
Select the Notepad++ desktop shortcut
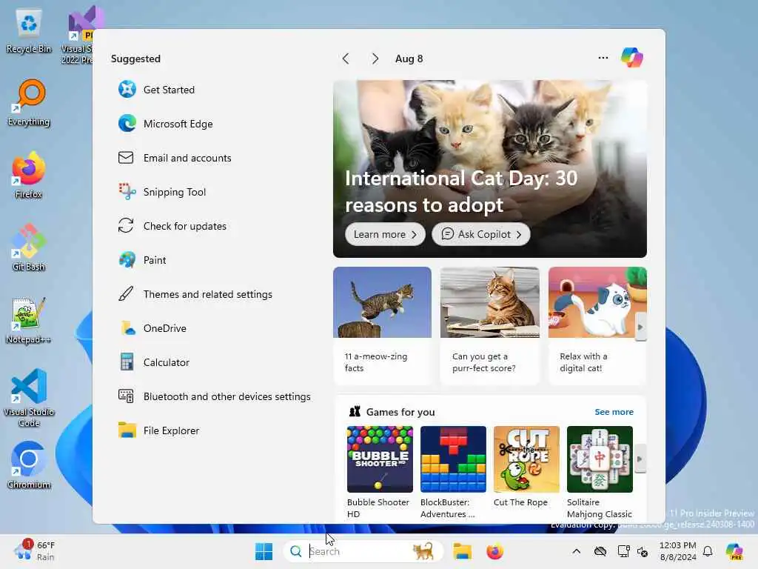29,320
